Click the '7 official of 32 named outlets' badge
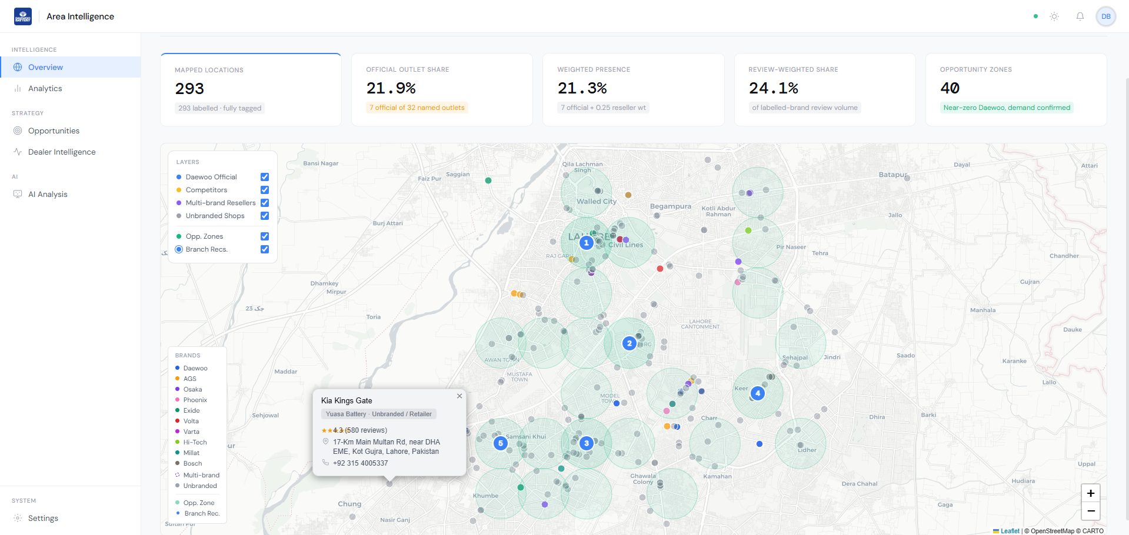The width and height of the screenshot is (1129, 535). pos(417,108)
